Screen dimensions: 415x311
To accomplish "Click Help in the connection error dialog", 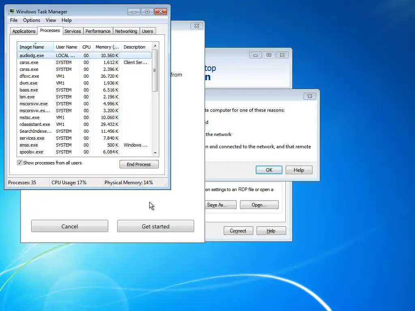I will coord(299,170).
